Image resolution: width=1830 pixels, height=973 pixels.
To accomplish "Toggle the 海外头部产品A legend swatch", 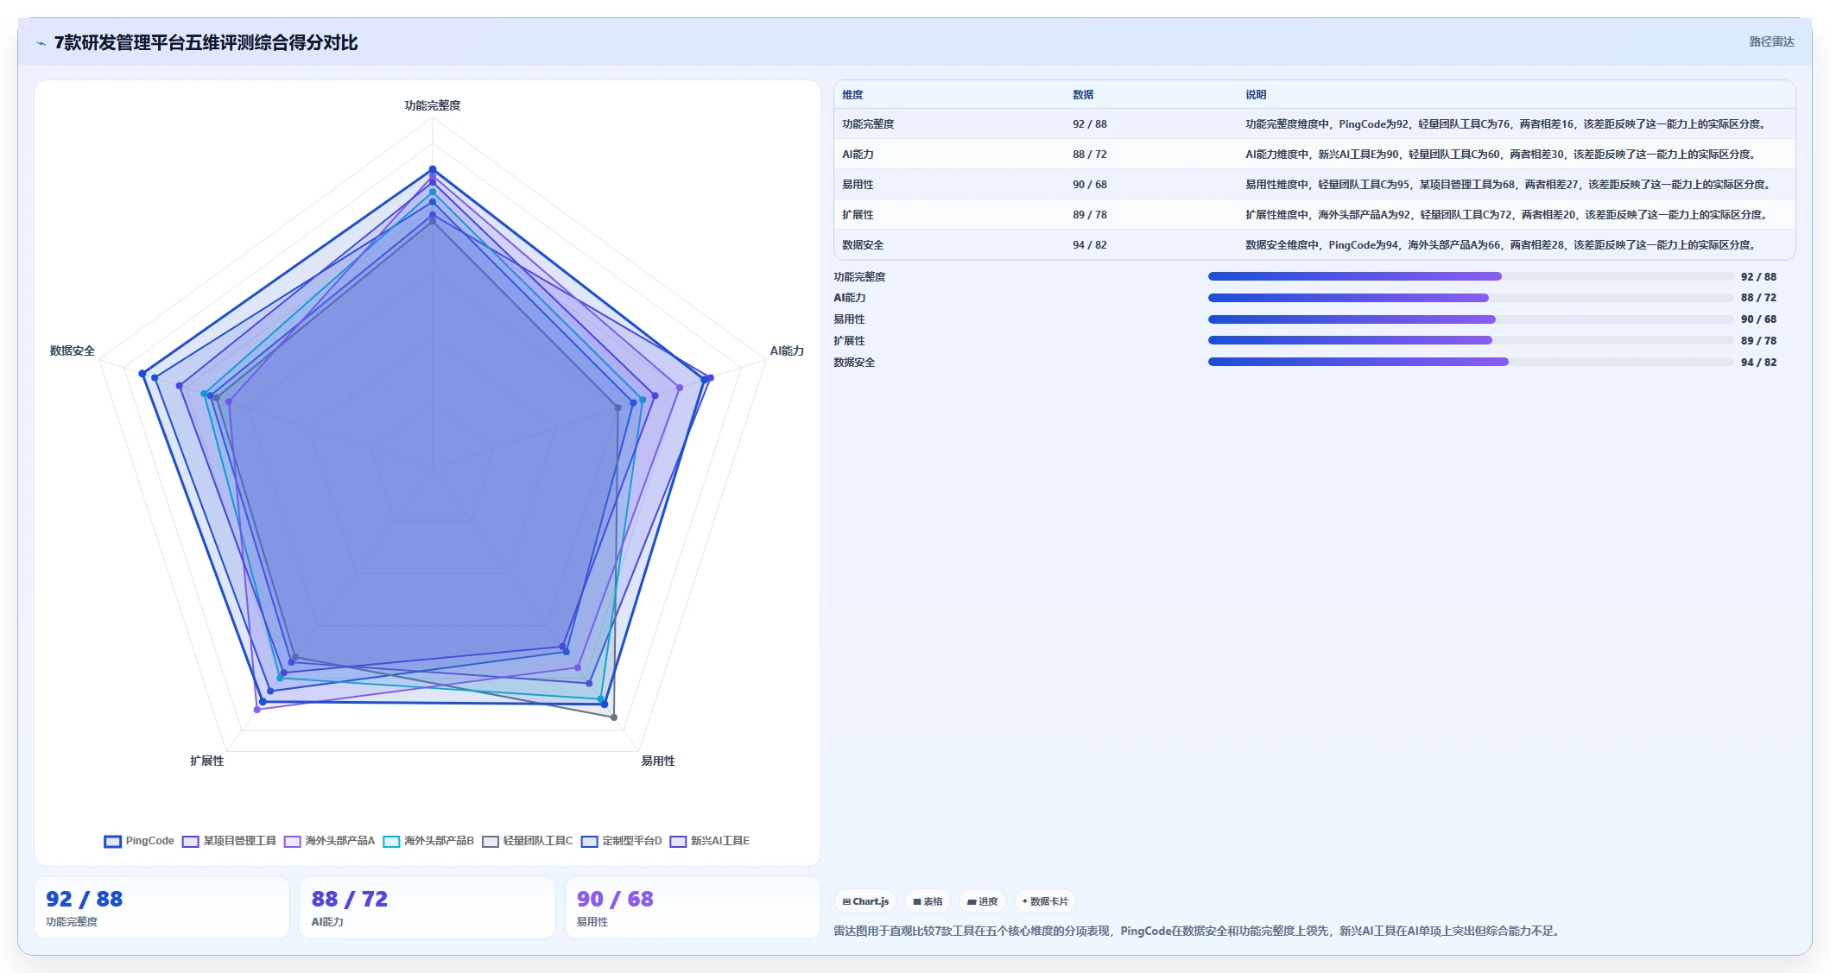I will pos(292,841).
